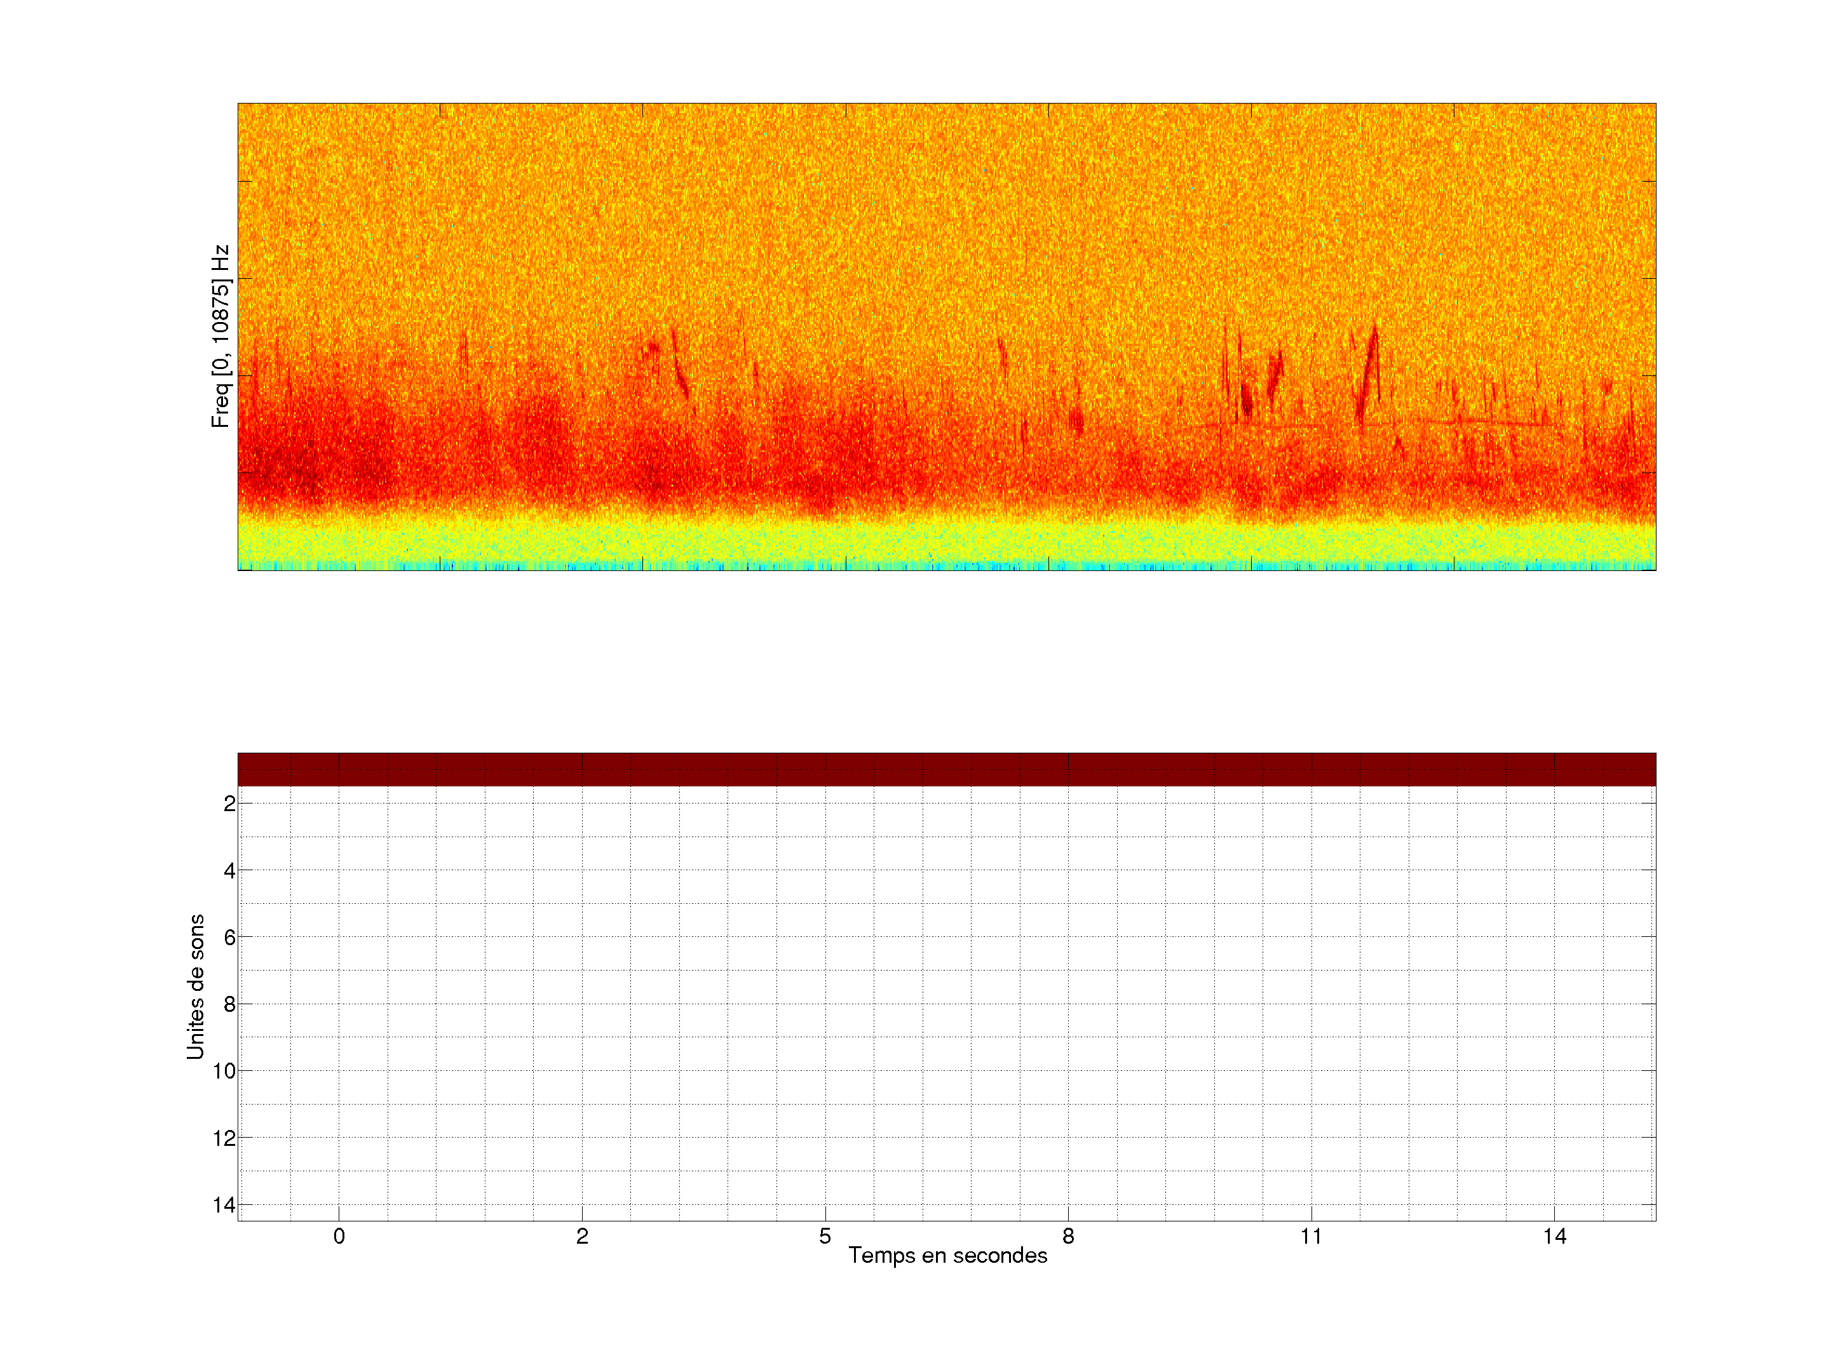Click y-axis tick label 8 of lower plot
The height and width of the screenshot is (1372, 1830).
point(229,1005)
